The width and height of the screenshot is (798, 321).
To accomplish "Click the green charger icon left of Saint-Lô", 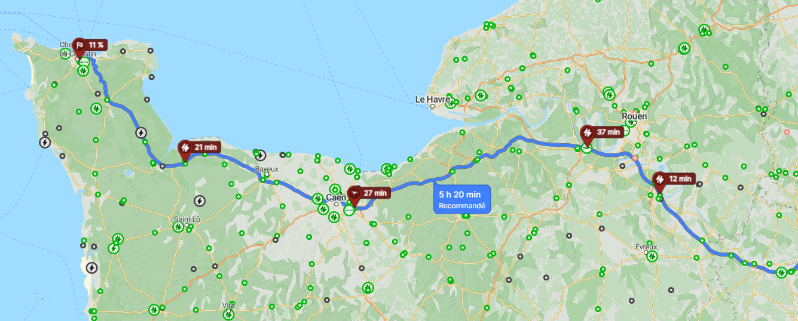I will [178, 227].
